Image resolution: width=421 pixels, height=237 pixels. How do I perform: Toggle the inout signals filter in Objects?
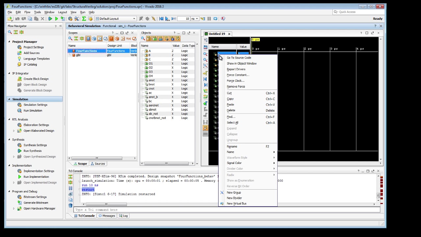click(x=161, y=39)
